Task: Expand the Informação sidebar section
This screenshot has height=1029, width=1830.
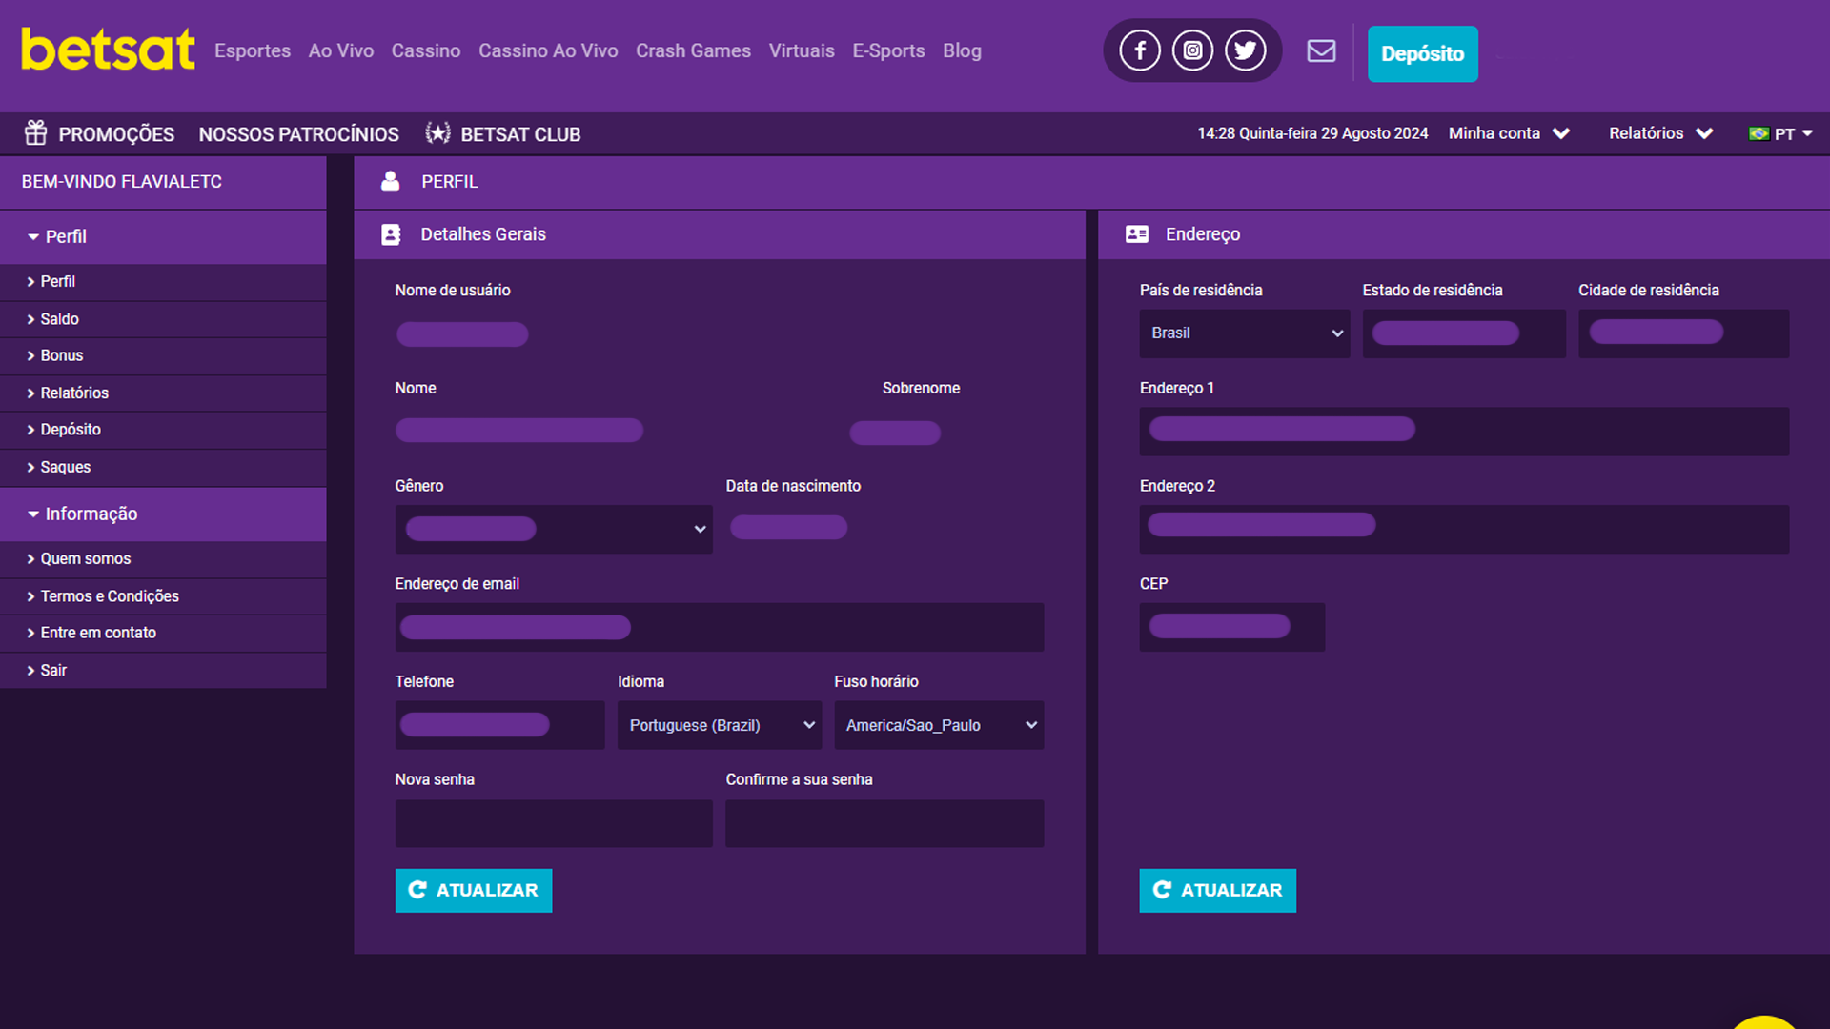Action: [91, 513]
